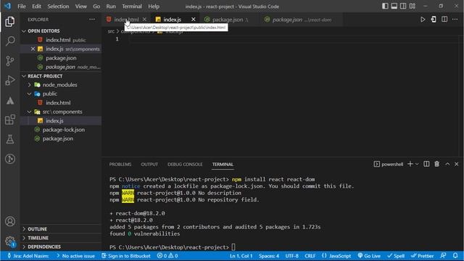Screen dimensions: 464x261
Task: Split the editor right icon
Action: point(444,20)
